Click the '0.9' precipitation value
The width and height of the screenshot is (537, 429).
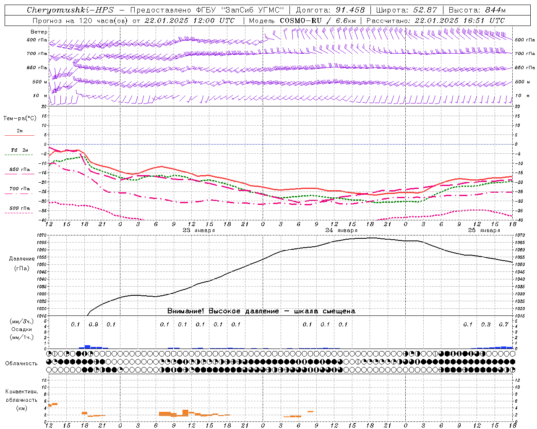coord(94,325)
